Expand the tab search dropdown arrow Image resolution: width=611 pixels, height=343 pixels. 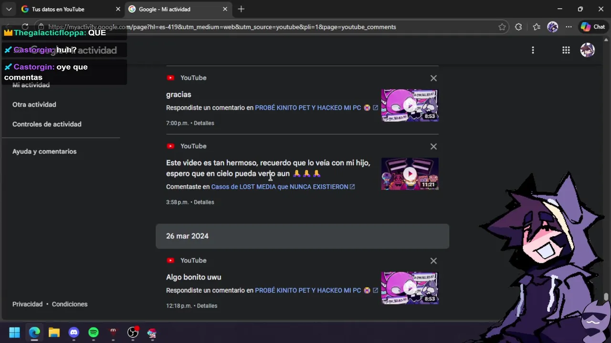click(9, 9)
